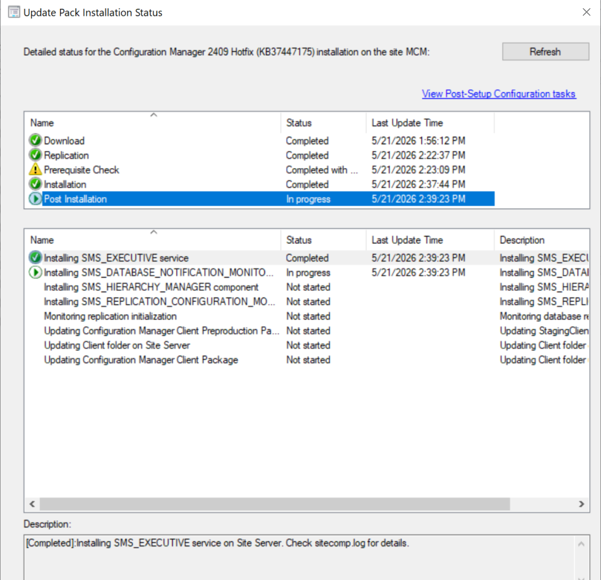The image size is (601, 580).
Task: Open View Post-Setup Configuration tasks link
Action: [x=499, y=93]
